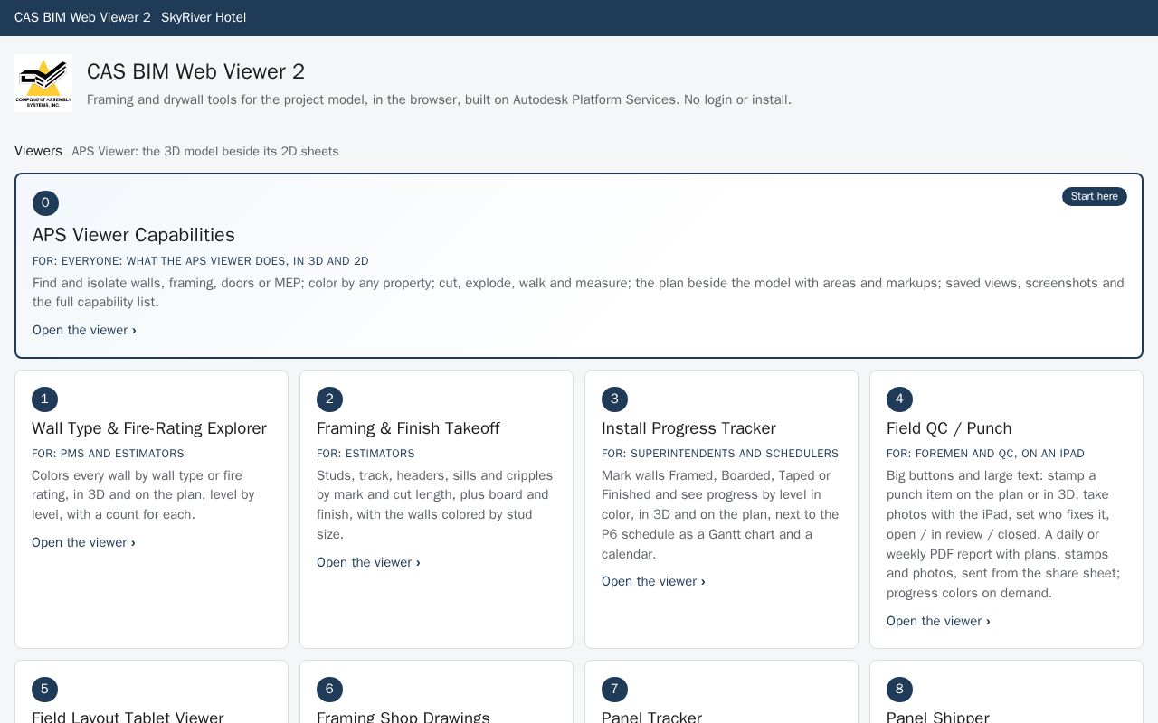1158x723 pixels.
Task: Click SkyRiver Hotel in the top bar
Action: [x=204, y=17]
